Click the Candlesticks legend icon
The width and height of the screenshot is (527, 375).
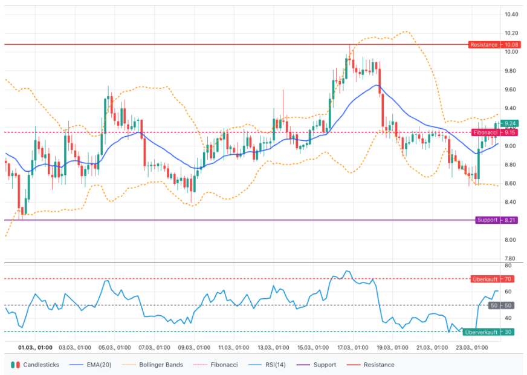pos(16,365)
